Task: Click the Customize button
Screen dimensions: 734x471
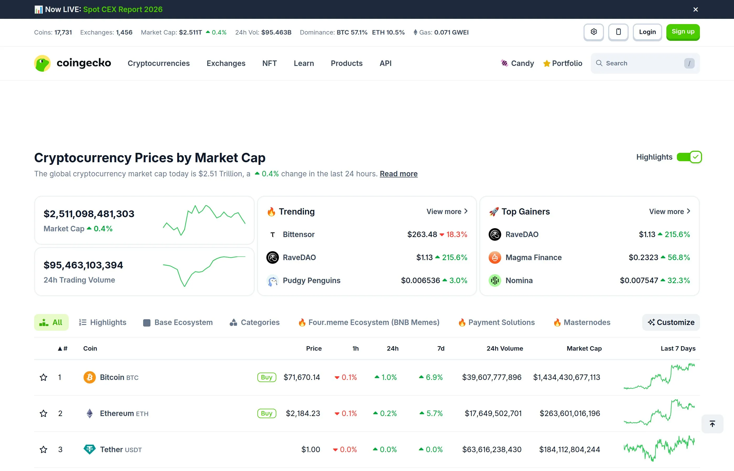Action: tap(671, 322)
